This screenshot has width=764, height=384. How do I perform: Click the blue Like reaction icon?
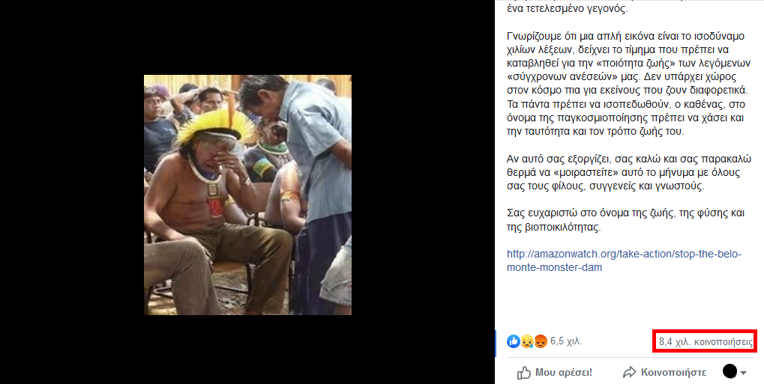(x=514, y=341)
